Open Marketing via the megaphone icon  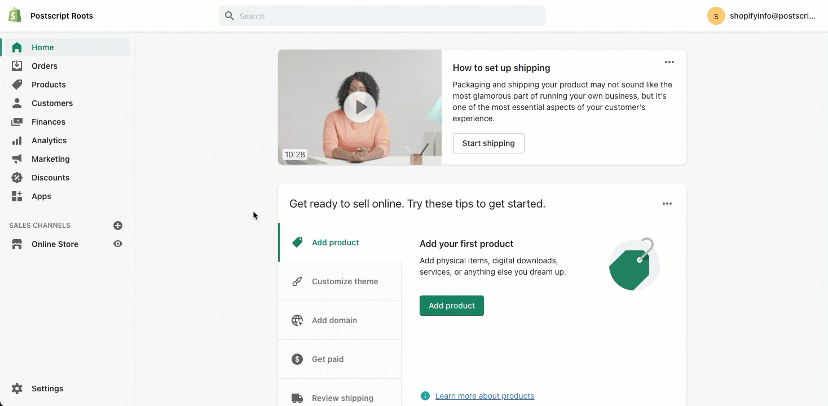[17, 159]
